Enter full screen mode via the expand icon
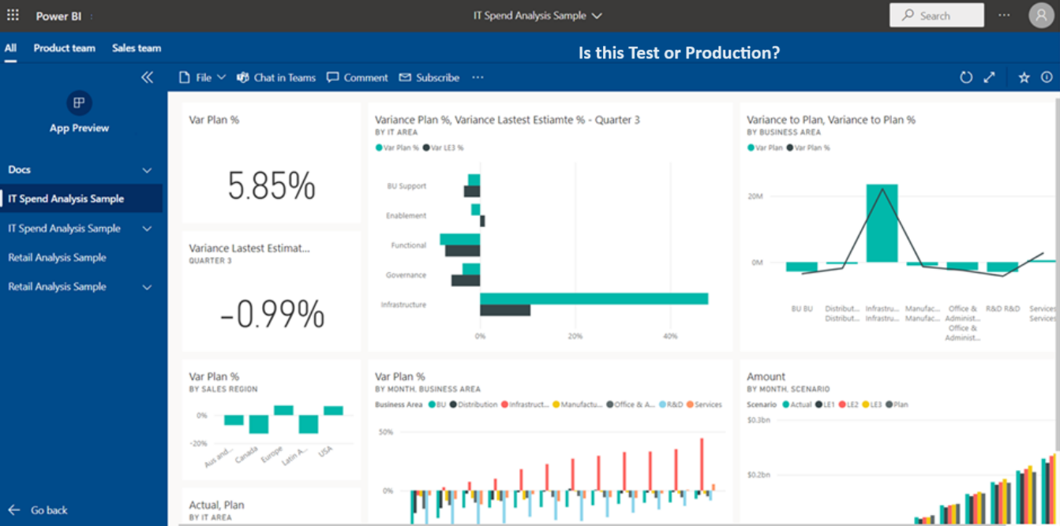The width and height of the screenshot is (1060, 526). coord(990,77)
